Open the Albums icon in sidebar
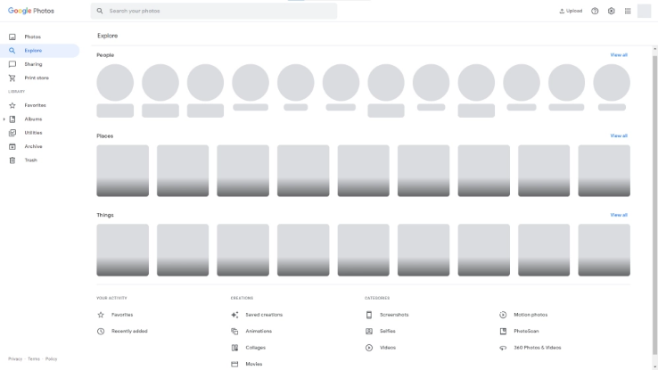 12,119
